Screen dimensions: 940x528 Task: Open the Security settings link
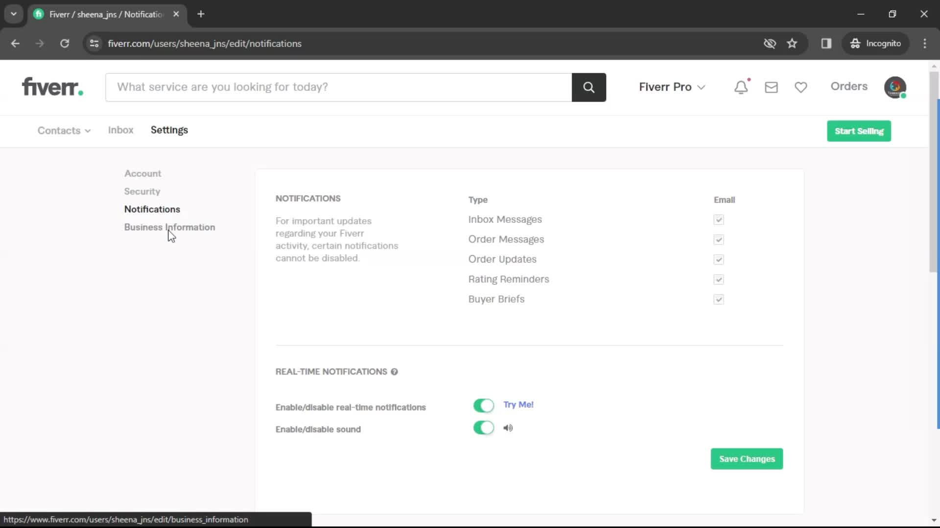pos(141,191)
